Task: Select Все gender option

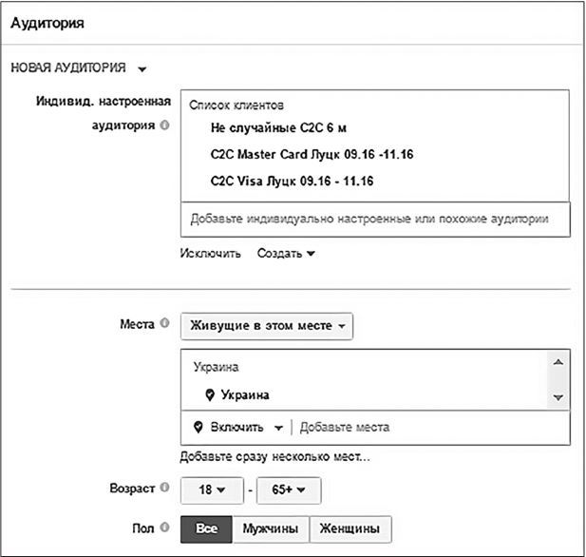Action: click(x=206, y=528)
